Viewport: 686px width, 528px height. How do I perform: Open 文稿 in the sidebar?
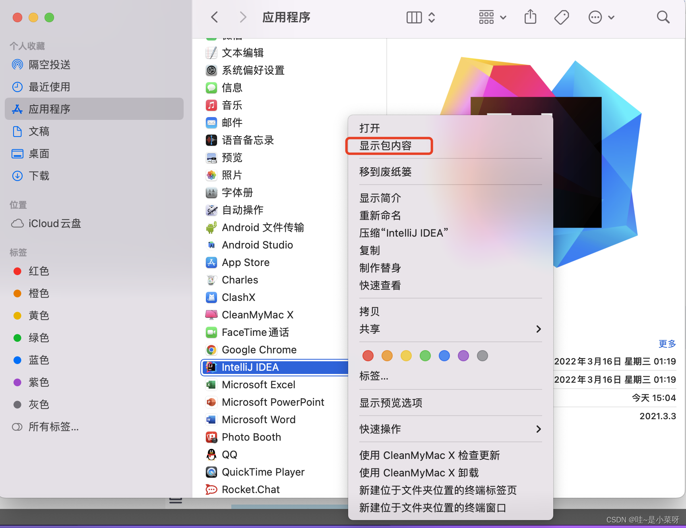tap(94, 131)
